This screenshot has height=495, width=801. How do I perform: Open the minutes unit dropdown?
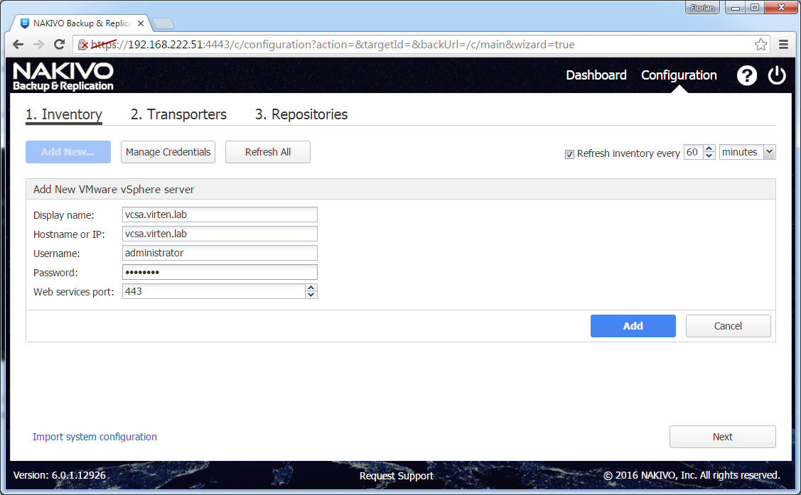pos(769,152)
